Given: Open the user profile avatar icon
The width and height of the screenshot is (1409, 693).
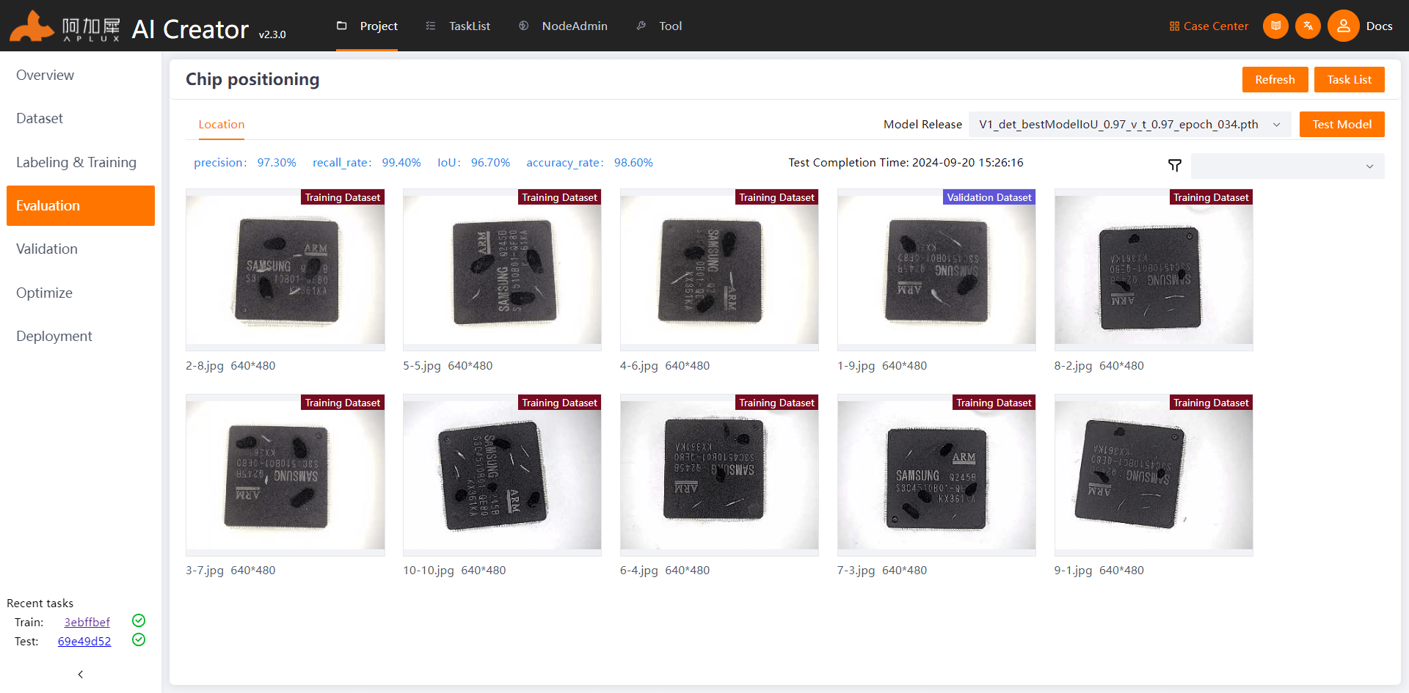Looking at the screenshot, I should (x=1343, y=26).
